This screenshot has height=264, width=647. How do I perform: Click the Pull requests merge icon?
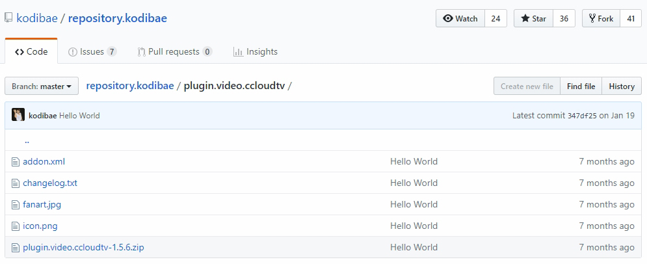tap(142, 52)
